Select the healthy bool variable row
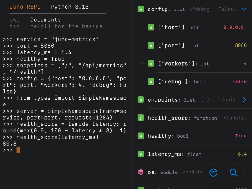The height and width of the screenshot is (189, 252). tap(192, 136)
